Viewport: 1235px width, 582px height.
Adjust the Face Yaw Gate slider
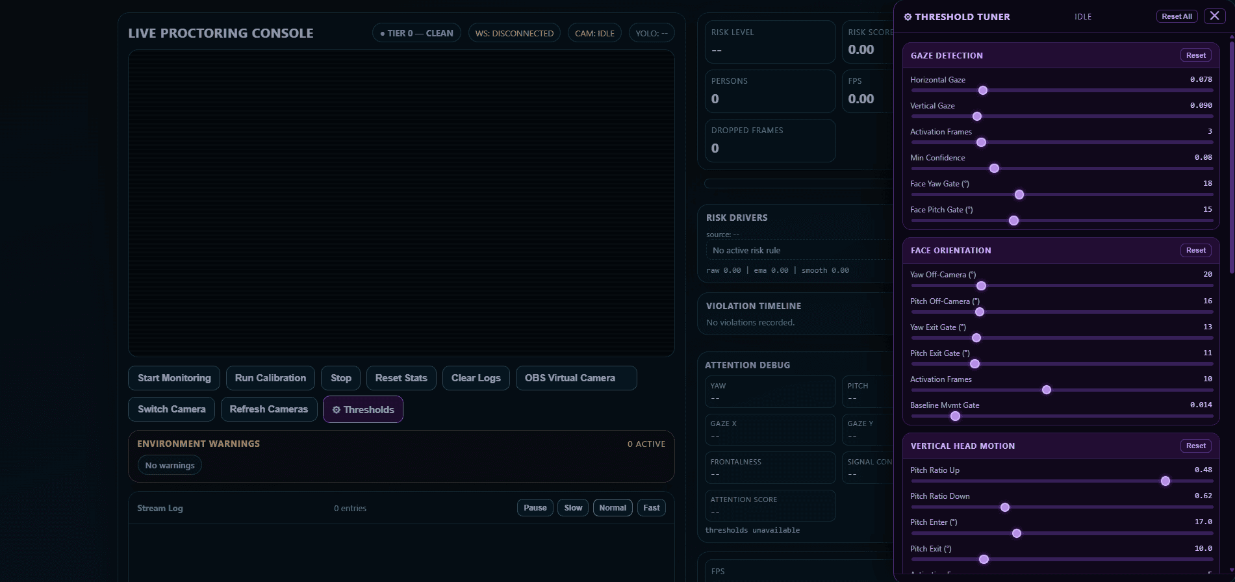(1062, 195)
